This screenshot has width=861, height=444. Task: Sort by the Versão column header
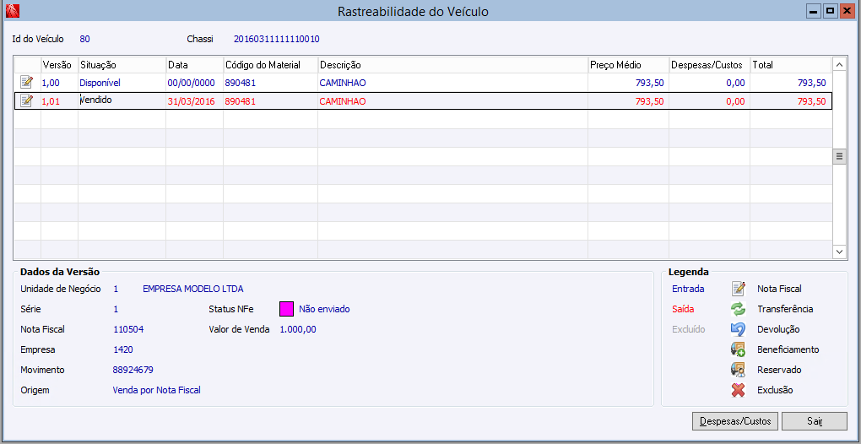pyautogui.click(x=60, y=65)
